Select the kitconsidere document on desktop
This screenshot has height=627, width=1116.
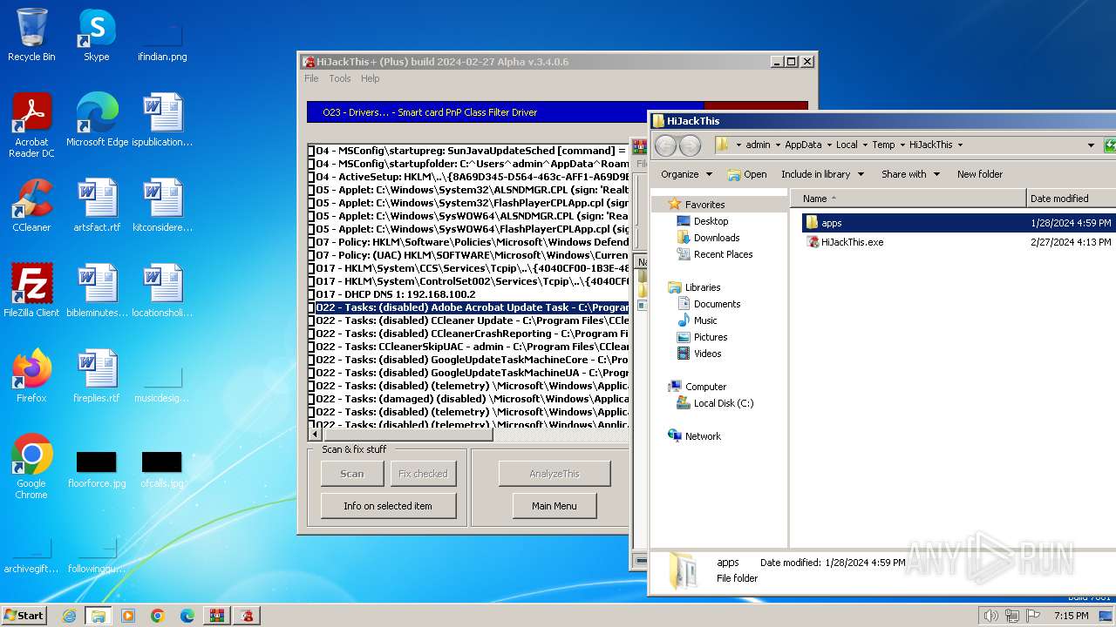click(x=162, y=206)
